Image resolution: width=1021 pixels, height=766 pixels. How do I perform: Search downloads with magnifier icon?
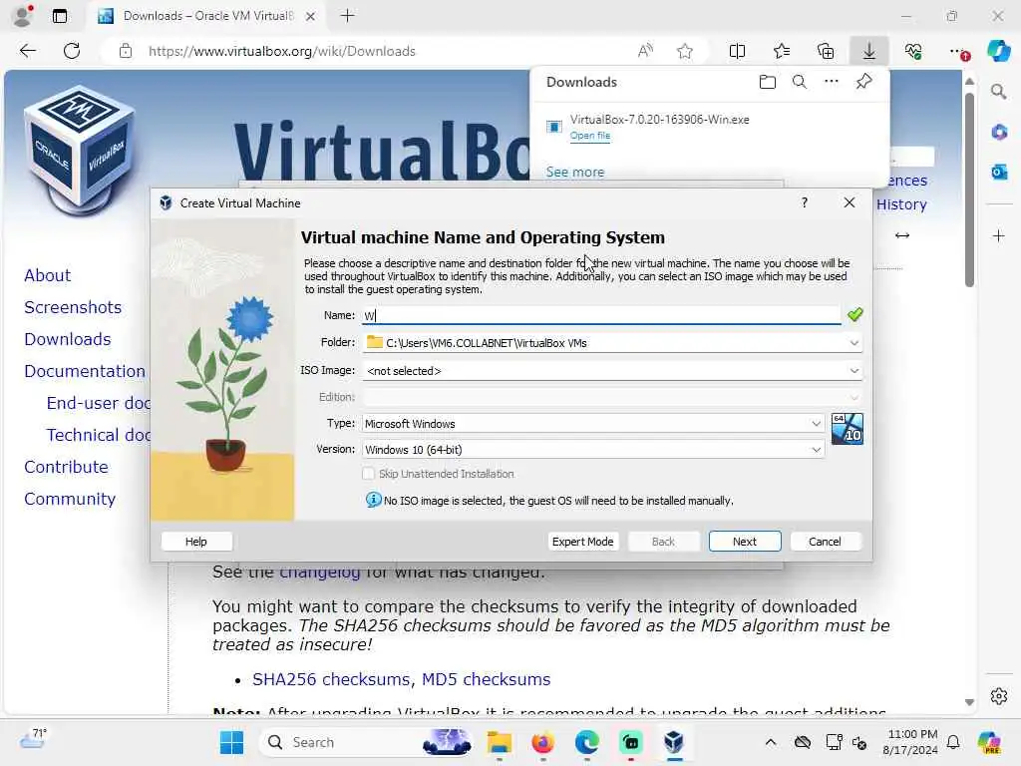coord(800,82)
